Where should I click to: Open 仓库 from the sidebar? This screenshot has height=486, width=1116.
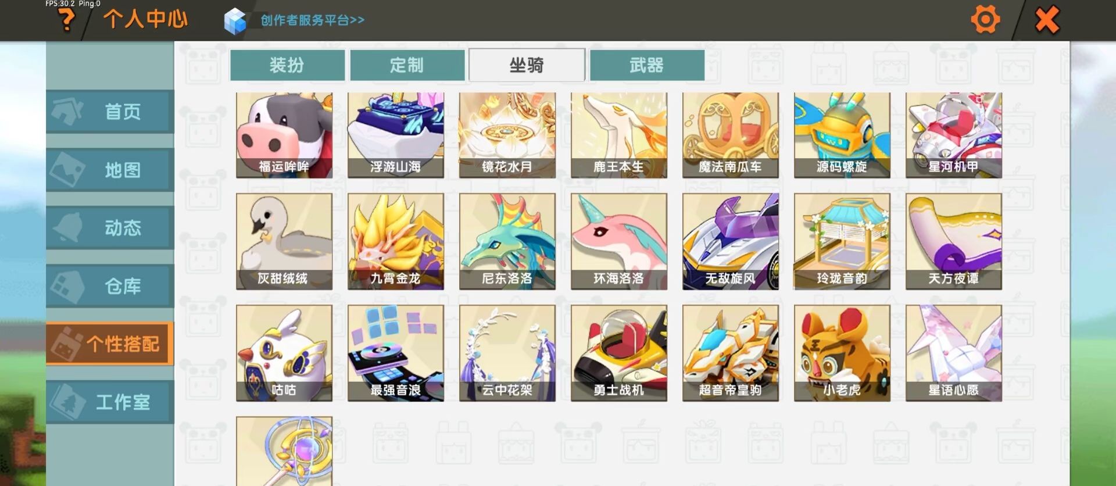[x=110, y=285]
